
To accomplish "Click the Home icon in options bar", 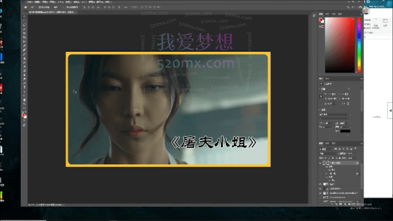I will (x=26, y=7).
